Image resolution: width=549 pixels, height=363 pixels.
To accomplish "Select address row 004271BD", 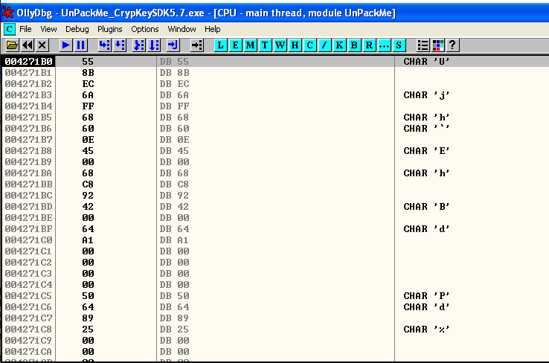I will coord(28,207).
